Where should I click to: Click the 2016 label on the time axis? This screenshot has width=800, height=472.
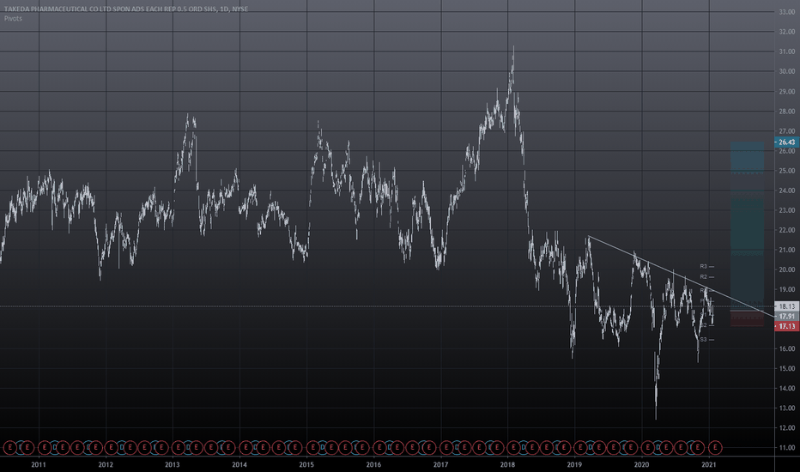tap(373, 464)
